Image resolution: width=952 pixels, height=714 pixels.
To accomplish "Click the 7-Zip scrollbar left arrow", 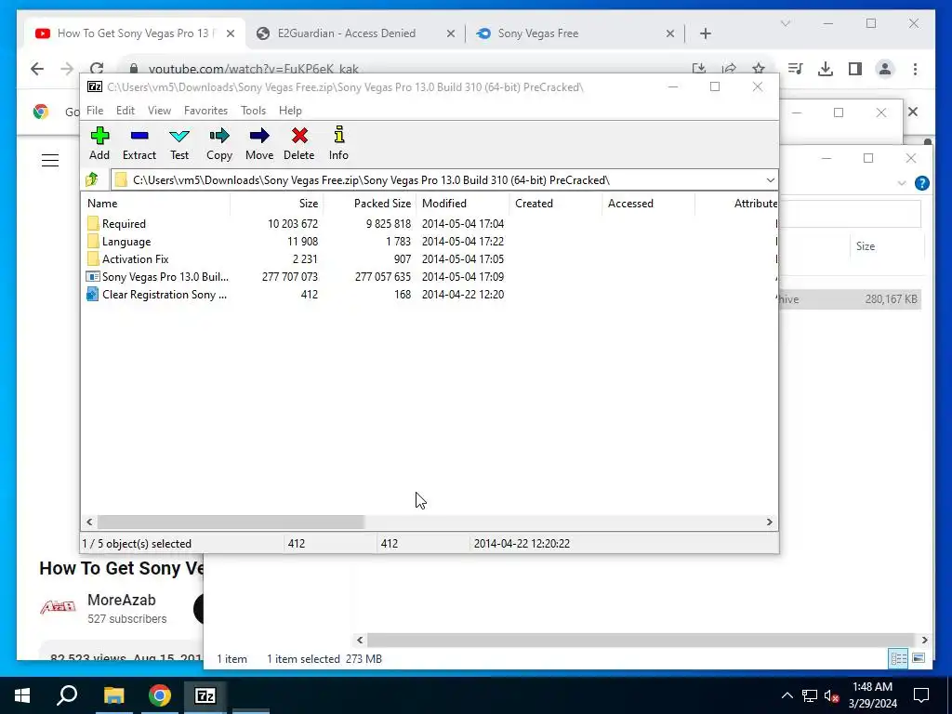I will coord(90,522).
